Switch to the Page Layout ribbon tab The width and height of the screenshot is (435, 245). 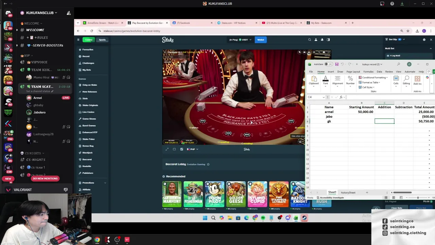click(353, 72)
